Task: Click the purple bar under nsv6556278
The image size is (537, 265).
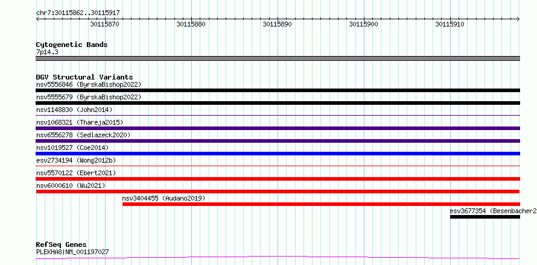Action: coord(278,141)
